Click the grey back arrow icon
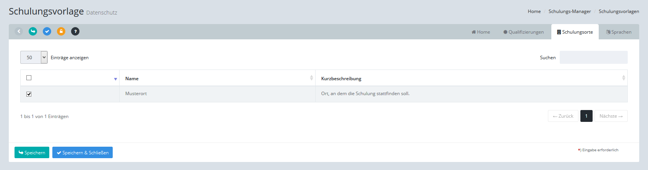This screenshot has width=648, height=170. click(19, 31)
